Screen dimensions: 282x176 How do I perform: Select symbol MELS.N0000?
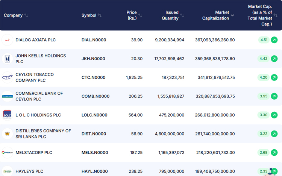tap(95, 152)
